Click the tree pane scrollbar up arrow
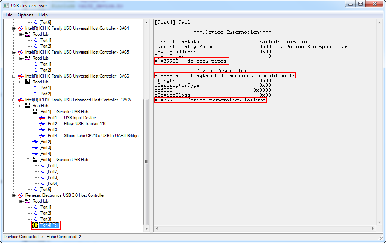This screenshot has height=243, width=386. [146, 22]
